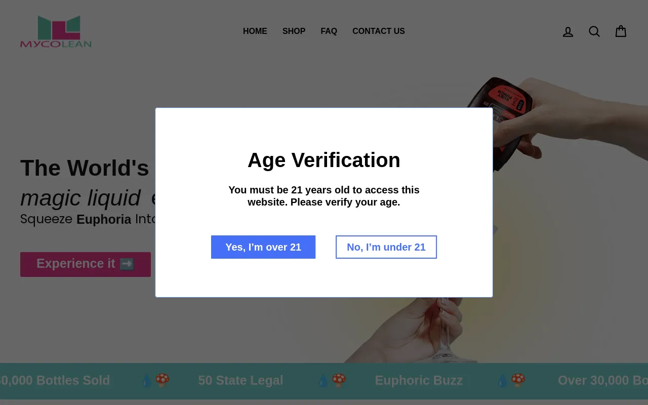Image resolution: width=648 pixels, height=405 pixels.
Task: Click the mushroom emoji beside 50 State Legal
Action: point(161,380)
